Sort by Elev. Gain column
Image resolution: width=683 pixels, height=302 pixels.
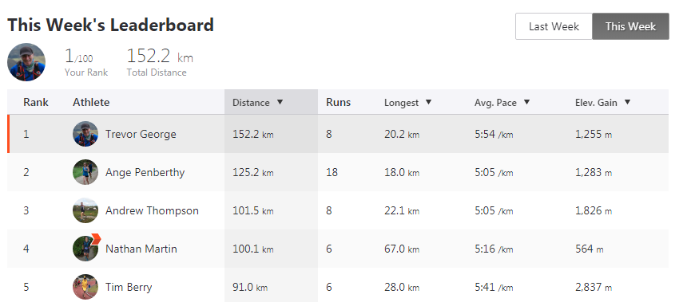pyautogui.click(x=603, y=103)
